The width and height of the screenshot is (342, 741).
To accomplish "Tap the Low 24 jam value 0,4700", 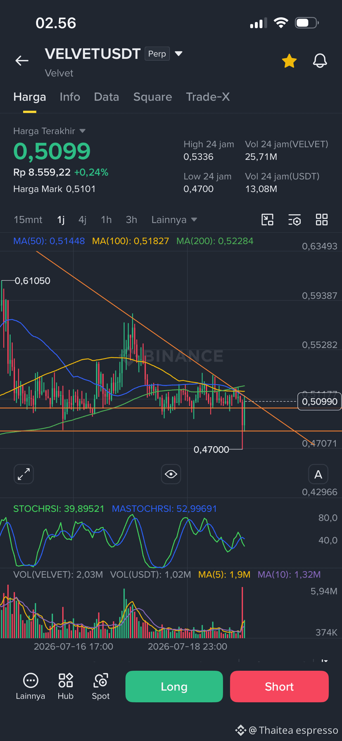I will coord(199,189).
